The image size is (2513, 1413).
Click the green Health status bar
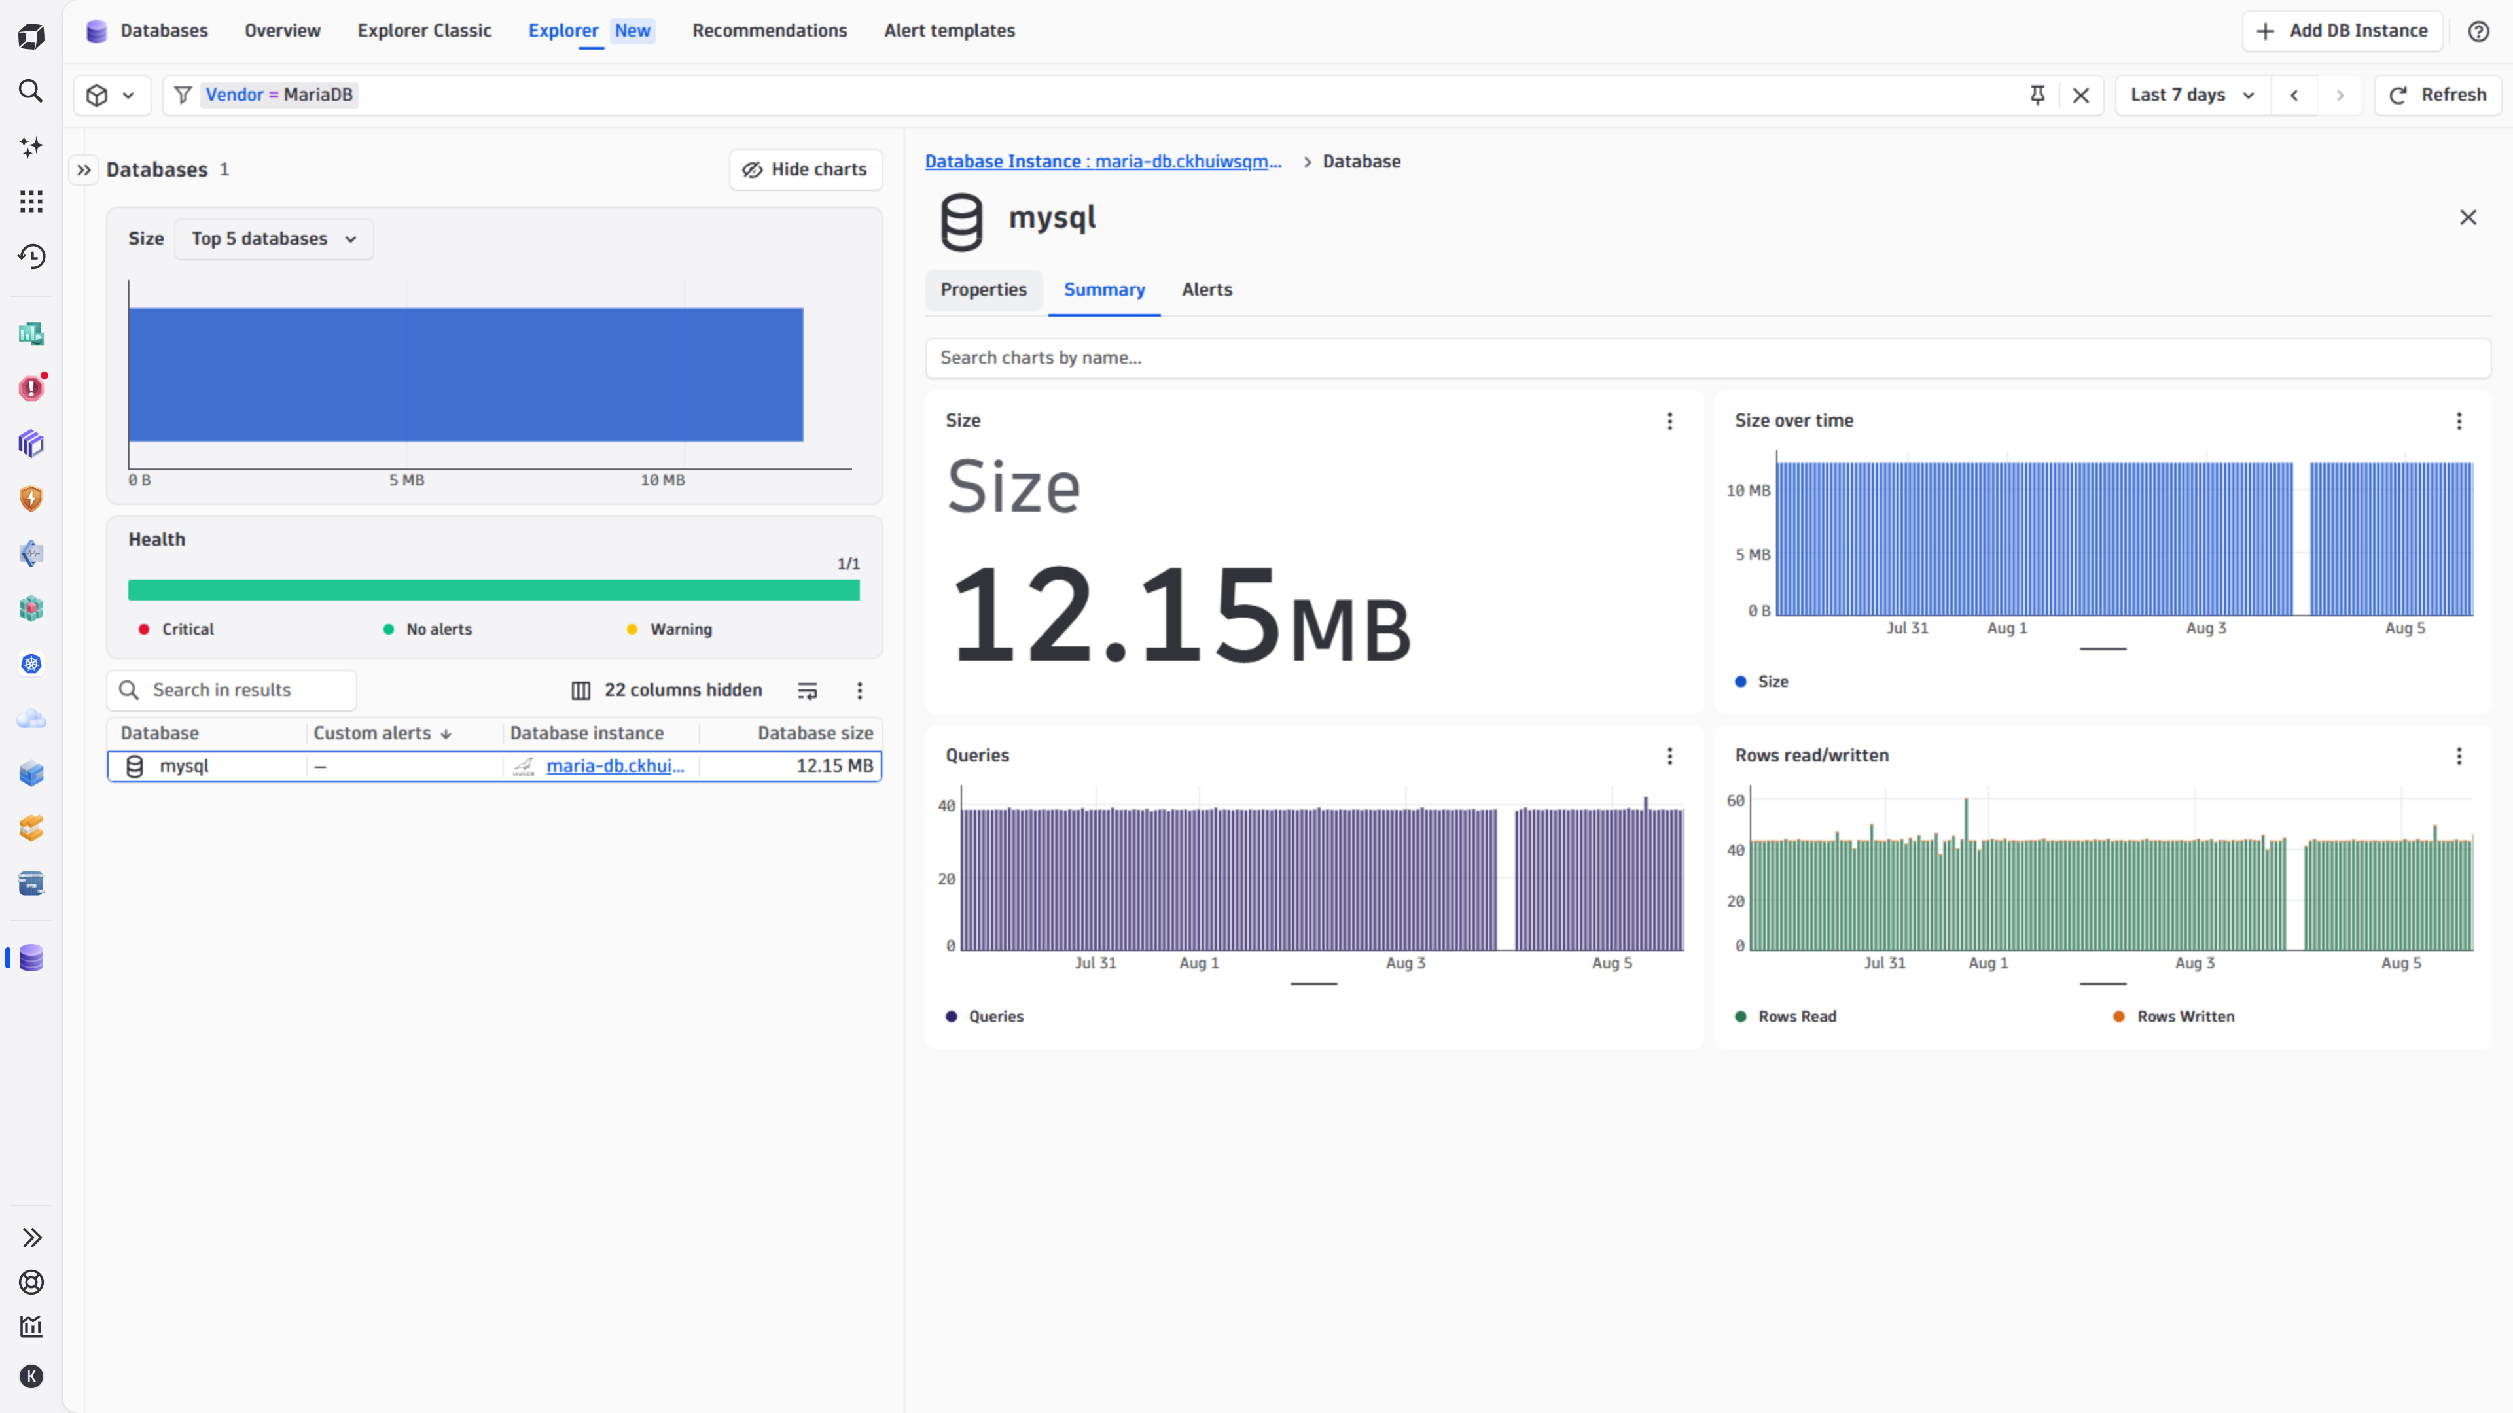pos(493,590)
